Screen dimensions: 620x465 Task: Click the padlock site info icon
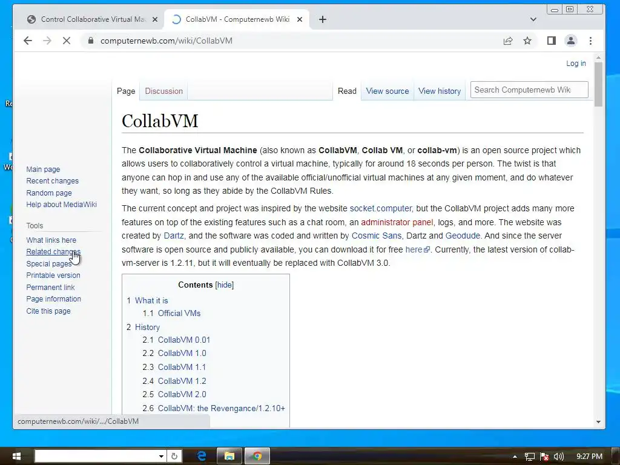click(91, 41)
